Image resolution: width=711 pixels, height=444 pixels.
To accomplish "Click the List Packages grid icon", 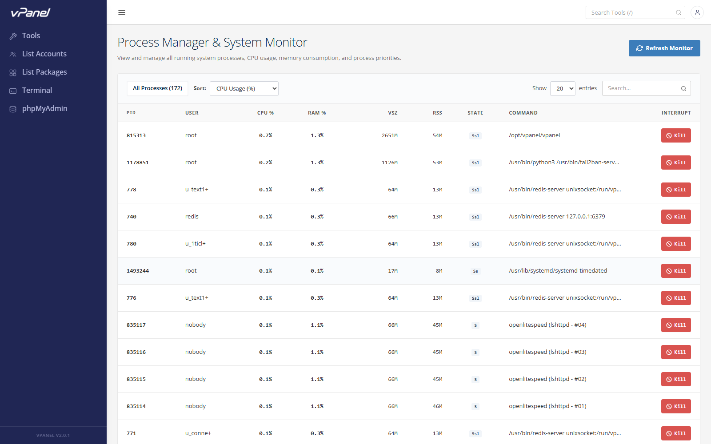I will pos(13,72).
